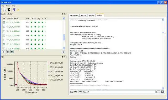Viewport: 168px width, 100px height.
Task: Click c0 green indicator for CPI_J_19_000.dat
Action: coord(43,44)
